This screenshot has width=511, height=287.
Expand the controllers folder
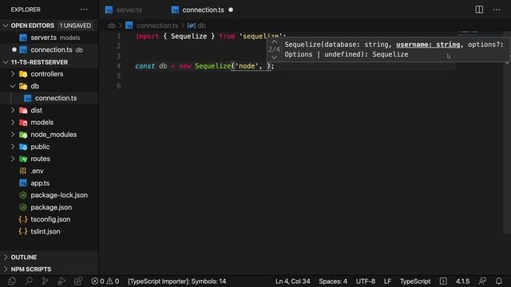coord(13,74)
